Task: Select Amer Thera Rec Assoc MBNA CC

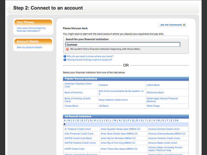Action: pyautogui.click(x=119, y=149)
